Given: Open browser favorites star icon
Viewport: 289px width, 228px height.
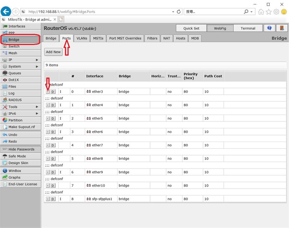Looking at the screenshot, I should 269,12.
